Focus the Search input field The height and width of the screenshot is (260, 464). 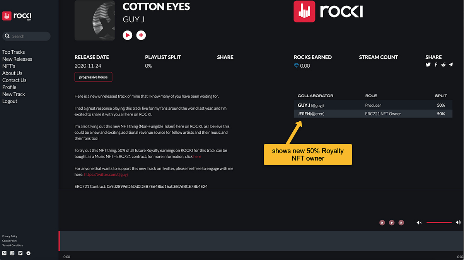(x=27, y=36)
